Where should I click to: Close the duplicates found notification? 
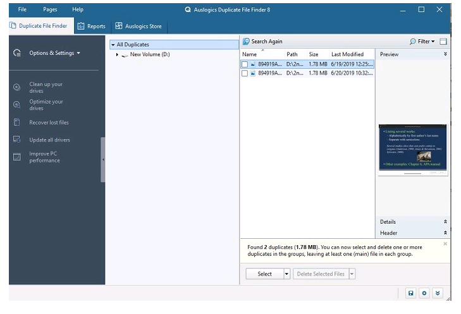(445, 244)
